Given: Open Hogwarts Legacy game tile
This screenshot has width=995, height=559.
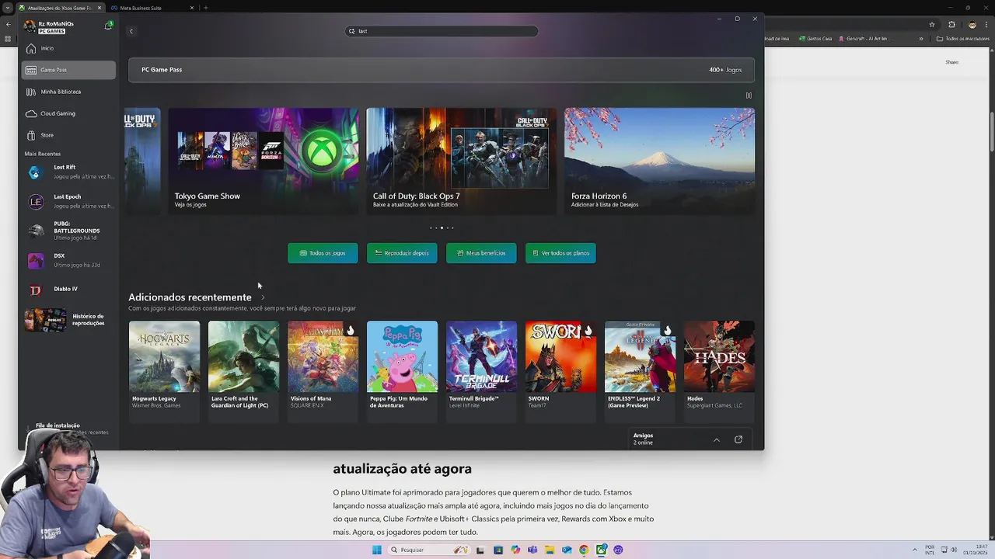Looking at the screenshot, I should (x=164, y=371).
